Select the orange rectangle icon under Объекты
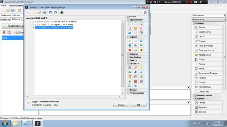This screenshot has height=127, width=227. pyautogui.click(x=135, y=81)
